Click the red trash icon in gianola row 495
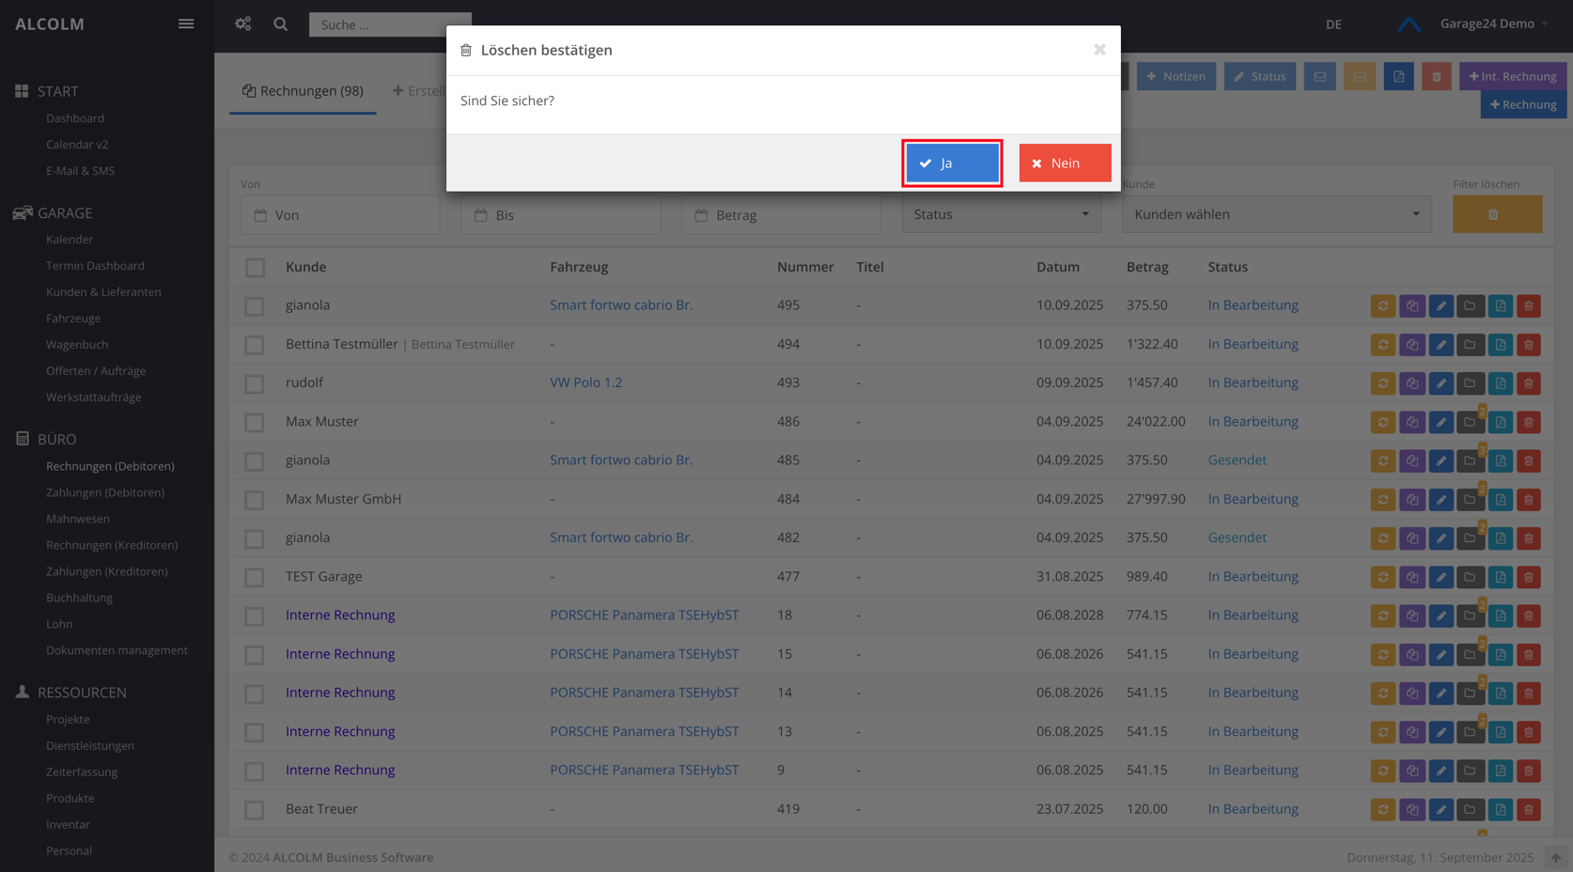This screenshot has height=872, width=1573. (1528, 306)
